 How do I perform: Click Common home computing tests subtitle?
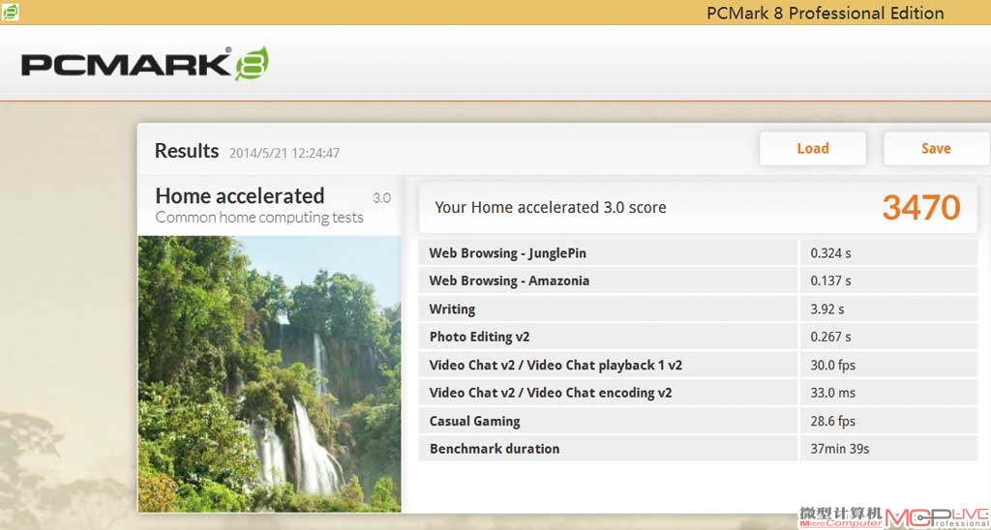259,218
